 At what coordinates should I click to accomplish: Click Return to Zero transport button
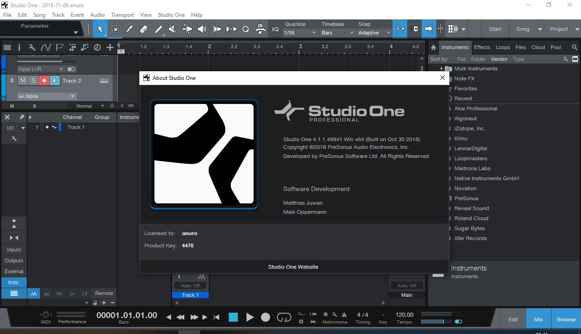pyautogui.click(x=217, y=317)
